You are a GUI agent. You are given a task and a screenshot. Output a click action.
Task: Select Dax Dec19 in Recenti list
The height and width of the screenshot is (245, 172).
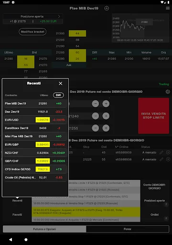point(35,111)
